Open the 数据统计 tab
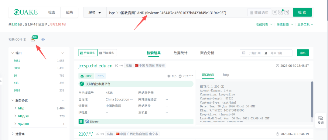 [x=180, y=53]
